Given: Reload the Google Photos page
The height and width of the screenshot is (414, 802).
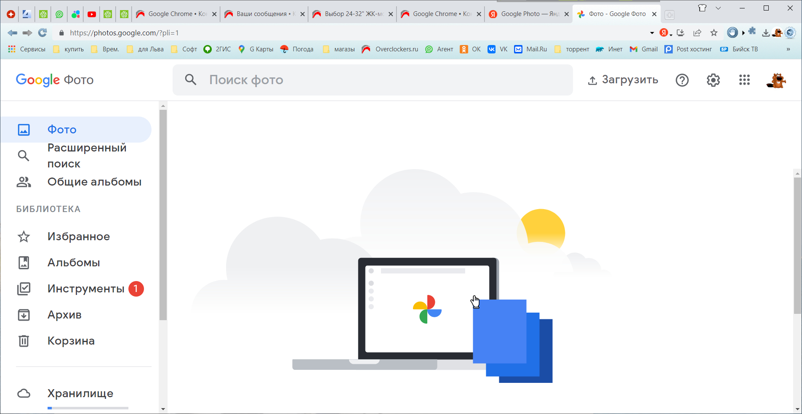Looking at the screenshot, I should 43,33.
